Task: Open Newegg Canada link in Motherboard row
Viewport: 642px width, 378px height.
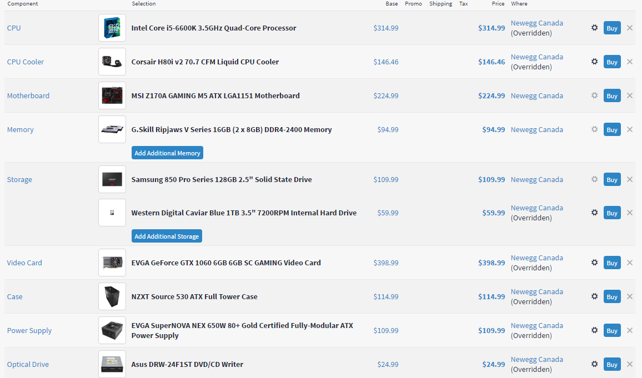Action: coord(537,95)
